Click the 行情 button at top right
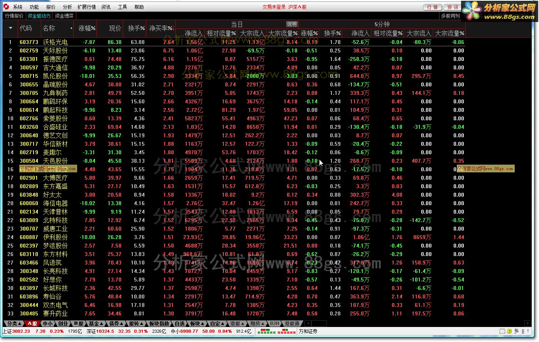This screenshot has height=342, width=539. (x=433, y=7)
